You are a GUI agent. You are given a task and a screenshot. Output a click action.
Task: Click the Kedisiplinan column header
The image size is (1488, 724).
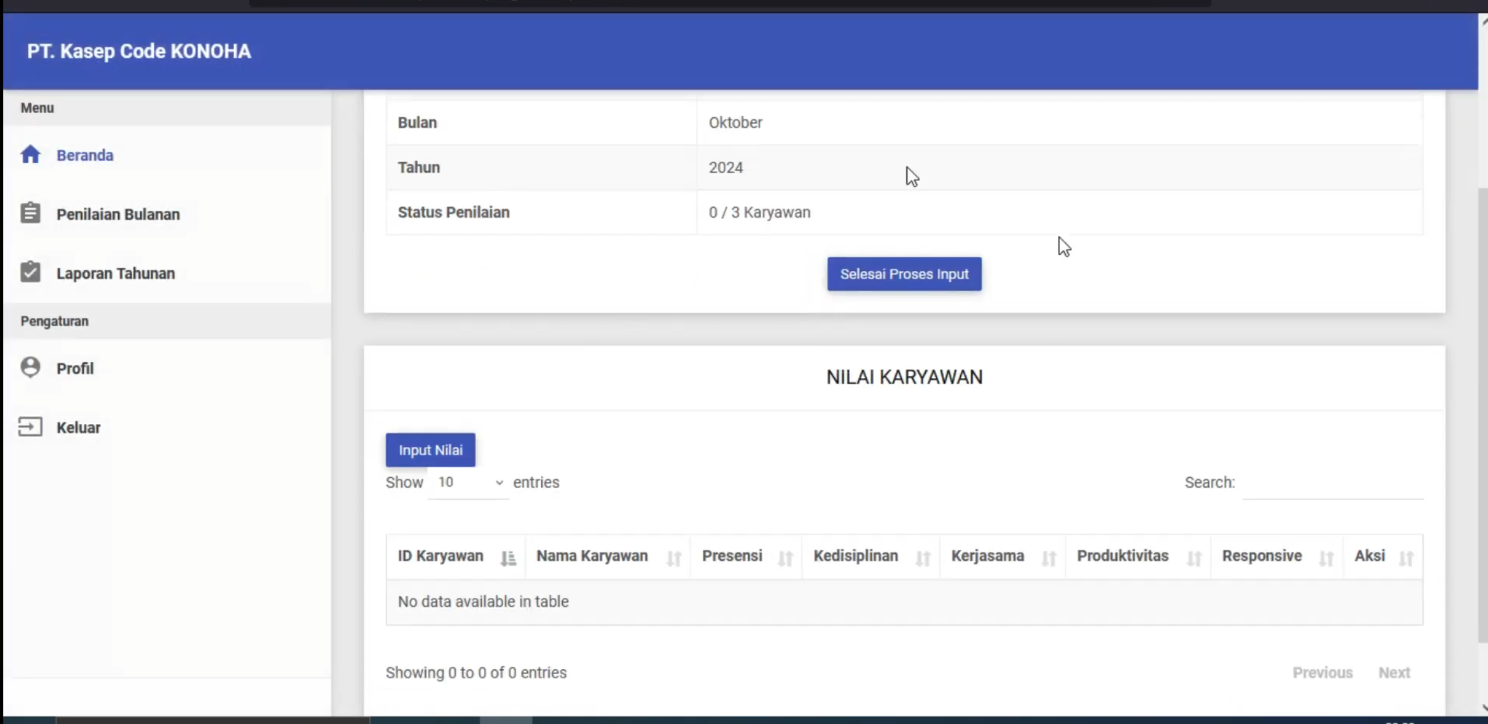click(871, 556)
